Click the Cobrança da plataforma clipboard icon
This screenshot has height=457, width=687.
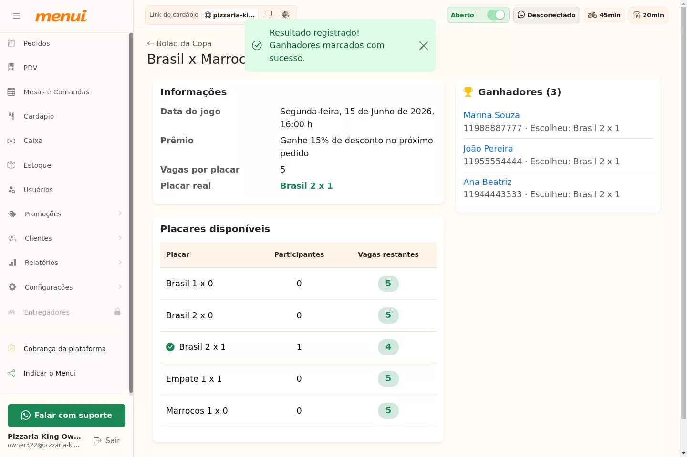[x=11, y=349]
